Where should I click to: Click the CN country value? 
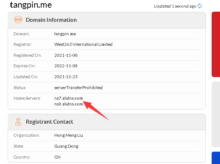(x=57, y=157)
